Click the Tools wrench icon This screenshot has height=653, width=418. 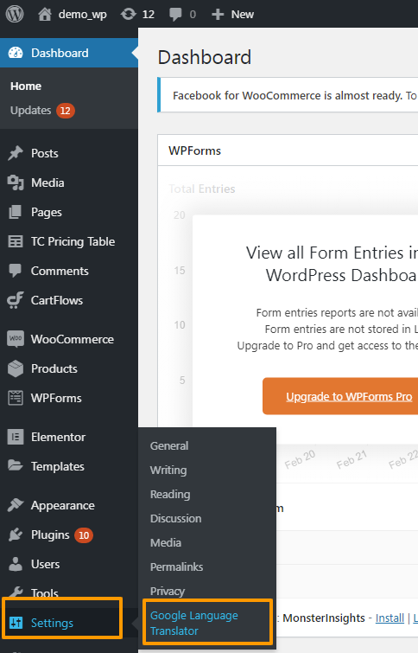[16, 592]
